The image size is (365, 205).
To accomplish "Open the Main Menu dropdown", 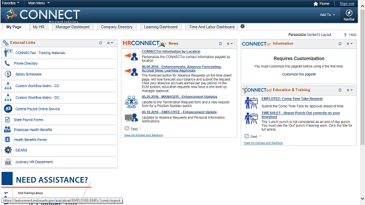I will (x=39, y=3).
